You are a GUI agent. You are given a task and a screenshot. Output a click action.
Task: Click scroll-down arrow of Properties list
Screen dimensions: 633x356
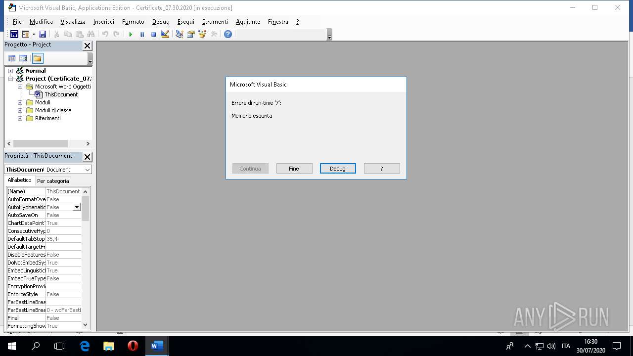(86, 325)
